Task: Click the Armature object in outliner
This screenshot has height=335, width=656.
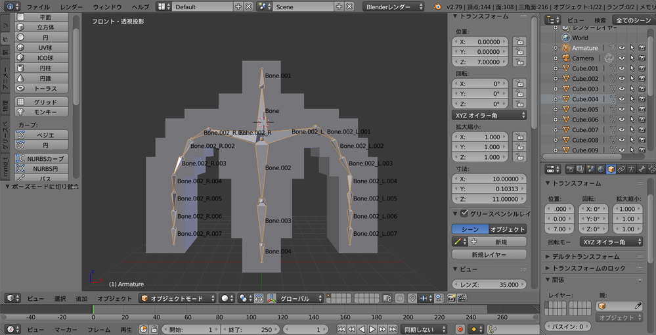Action: [584, 48]
